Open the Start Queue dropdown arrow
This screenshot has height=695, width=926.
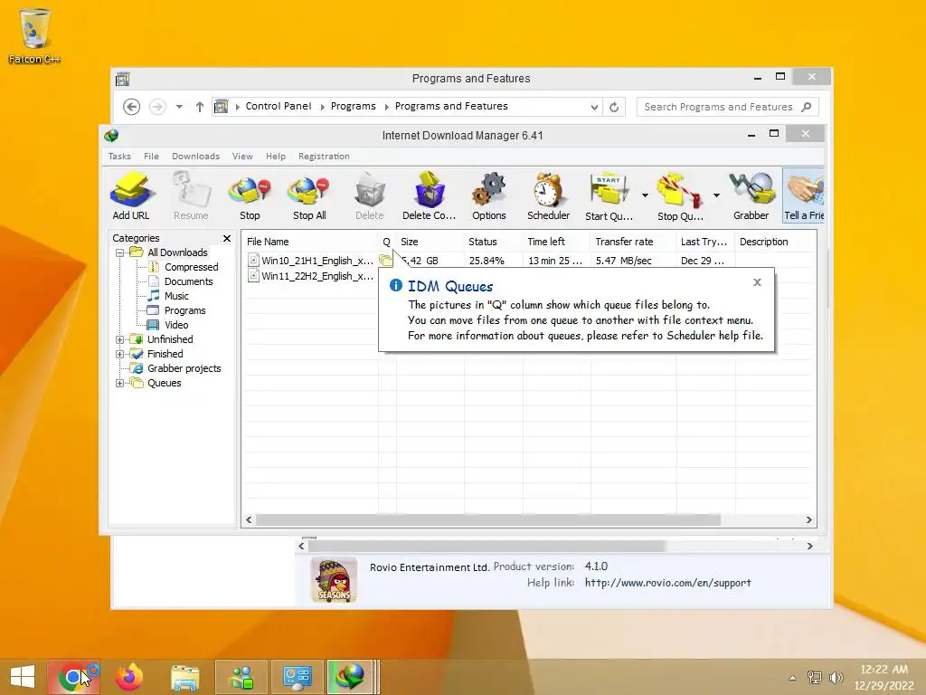tap(645, 195)
